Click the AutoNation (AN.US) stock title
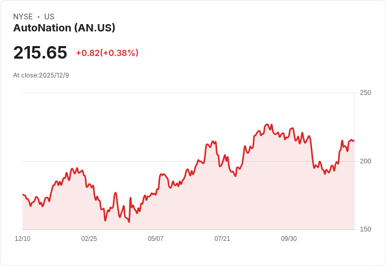Screen dimensions: 386x266 [x=65, y=28]
